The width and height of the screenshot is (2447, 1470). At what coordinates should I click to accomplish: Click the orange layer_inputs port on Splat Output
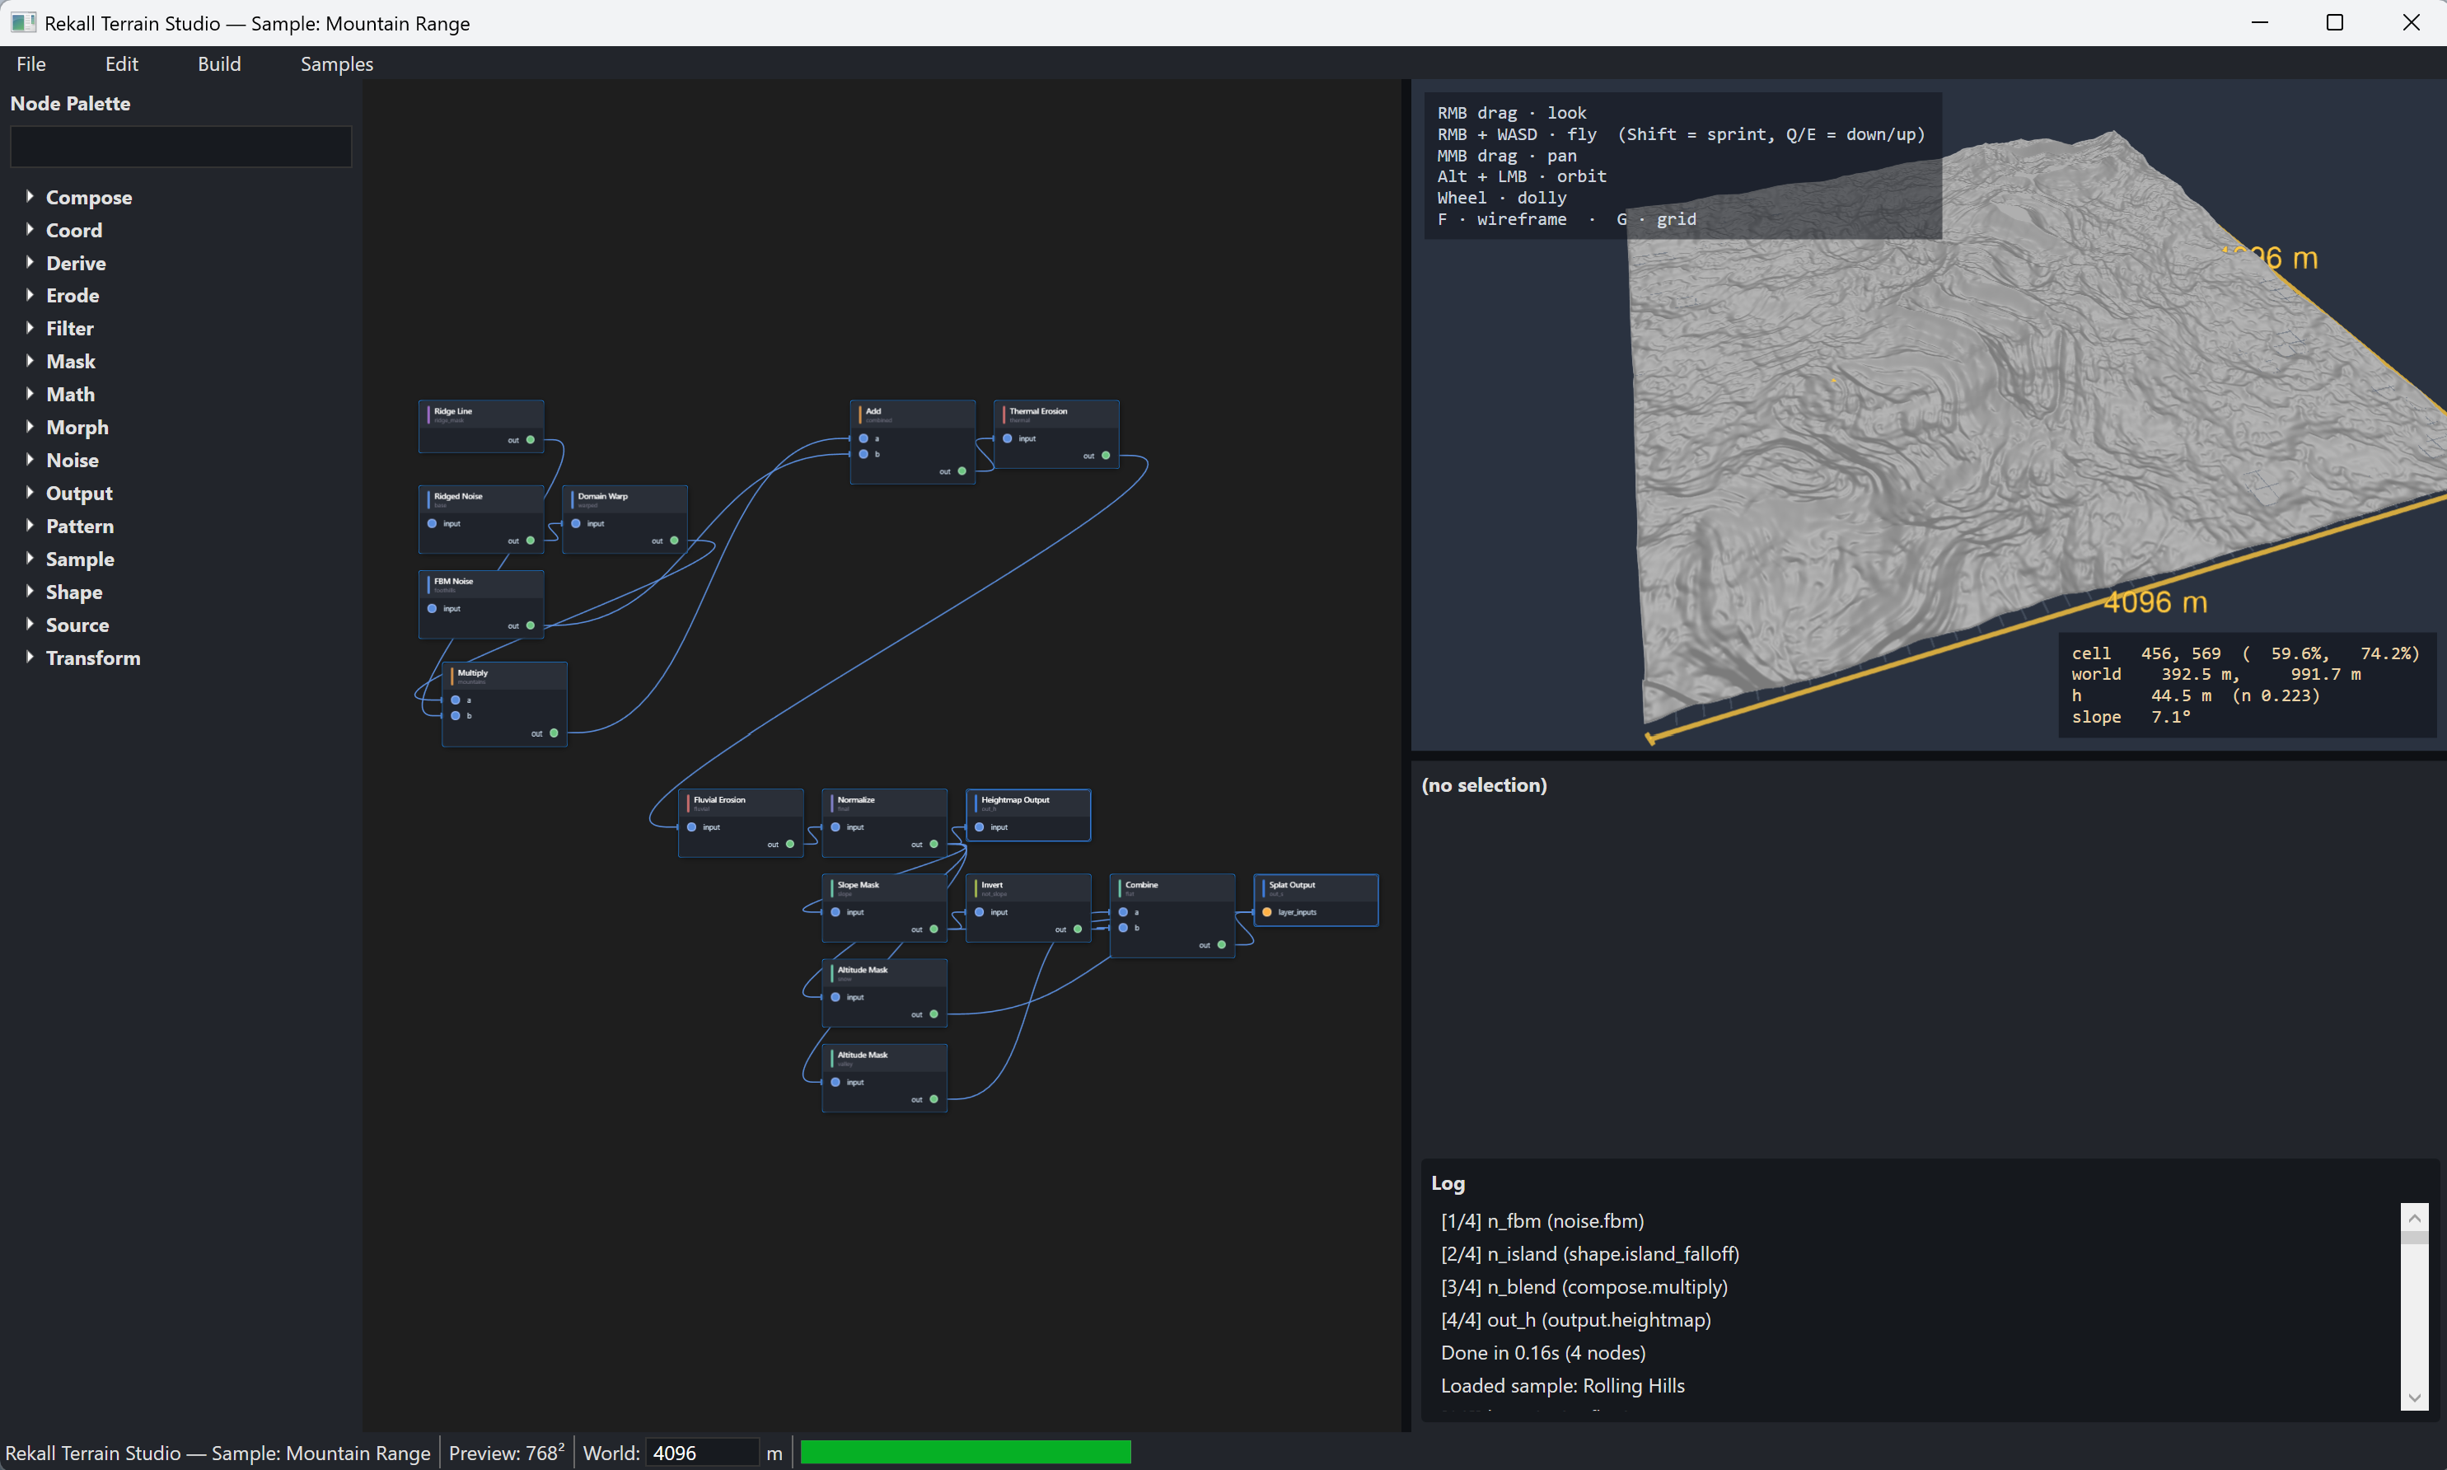coord(1266,912)
